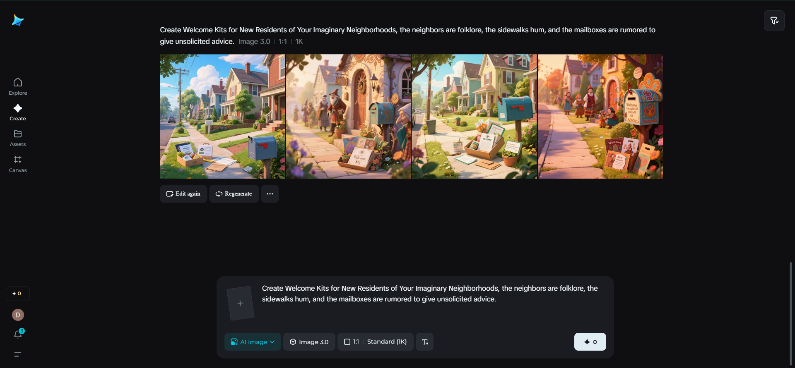Viewport: 795px width, 368px height.
Task: Select the Create tab in sidebar
Action: coord(18,112)
